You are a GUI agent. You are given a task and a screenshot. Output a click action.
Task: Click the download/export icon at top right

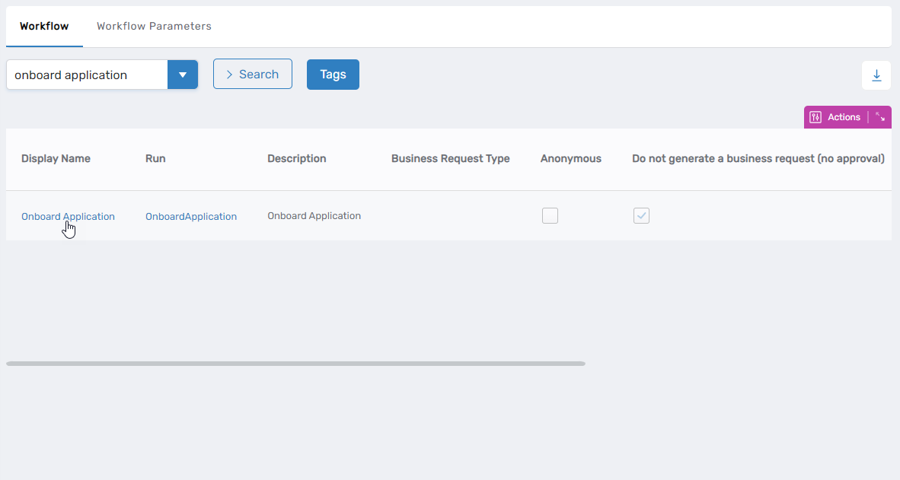pyautogui.click(x=876, y=75)
